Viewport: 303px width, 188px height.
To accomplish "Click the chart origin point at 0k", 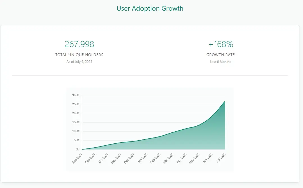I will [82, 149].
